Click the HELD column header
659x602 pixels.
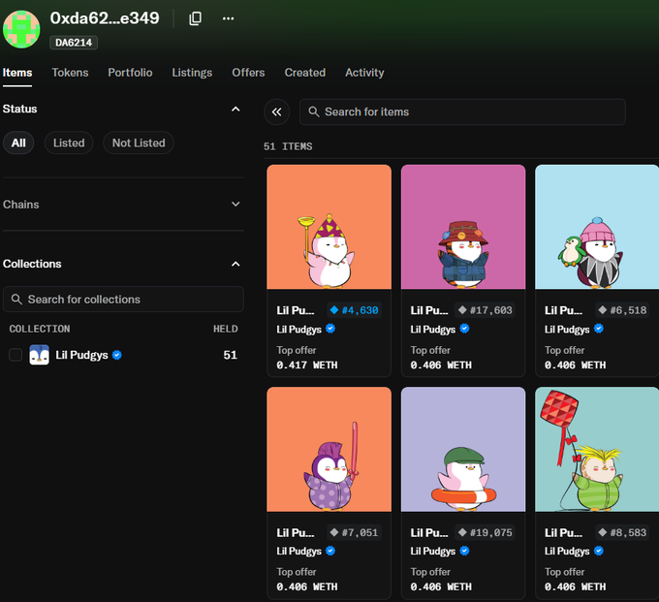225,329
